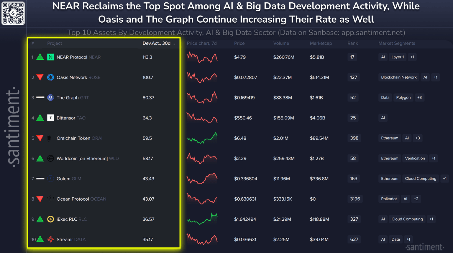Click the Oraichain green 7d price chart
Viewport: 453px width, 253px height.
click(x=202, y=138)
